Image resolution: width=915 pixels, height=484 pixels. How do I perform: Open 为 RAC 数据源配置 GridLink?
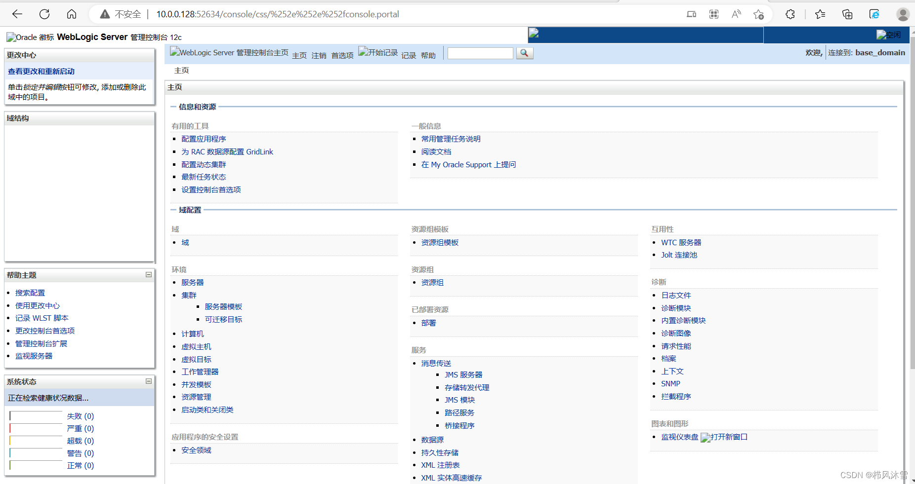coord(227,152)
